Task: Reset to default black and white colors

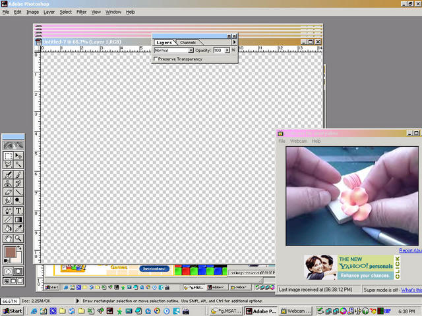Action: [6, 261]
